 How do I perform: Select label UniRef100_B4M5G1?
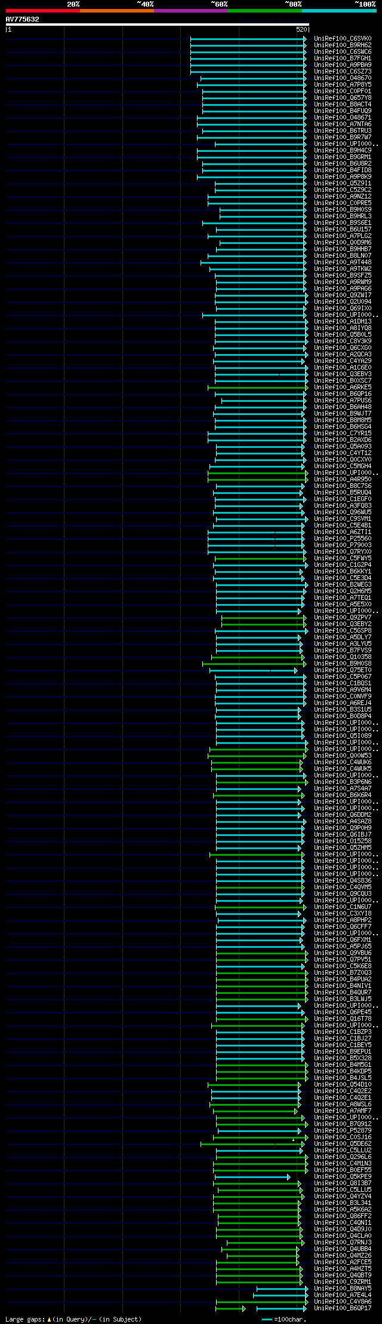tap(343, 1064)
